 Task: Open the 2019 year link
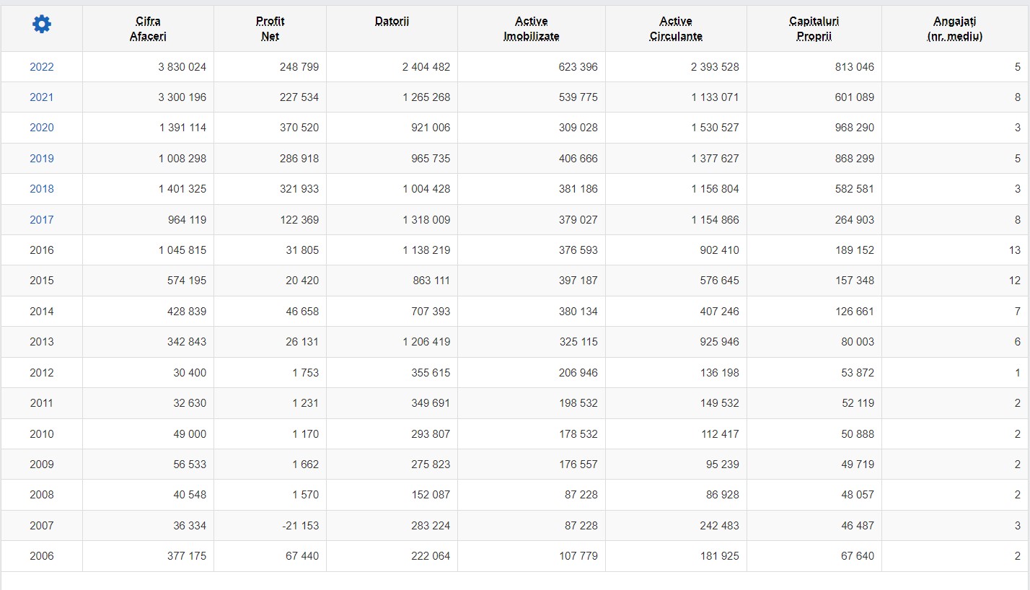pos(42,159)
